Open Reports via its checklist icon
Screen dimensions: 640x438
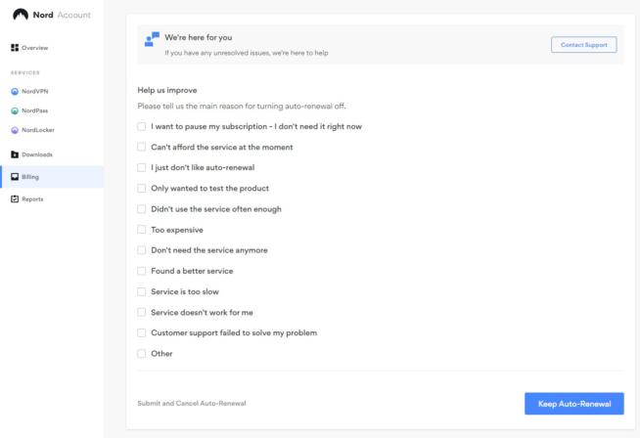(x=15, y=199)
